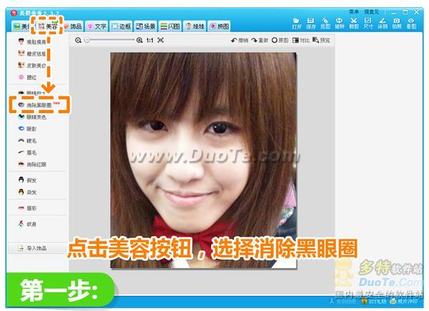Click the zoom slider handle
This screenshot has width=429, height=311.
pyautogui.click(x=87, y=40)
